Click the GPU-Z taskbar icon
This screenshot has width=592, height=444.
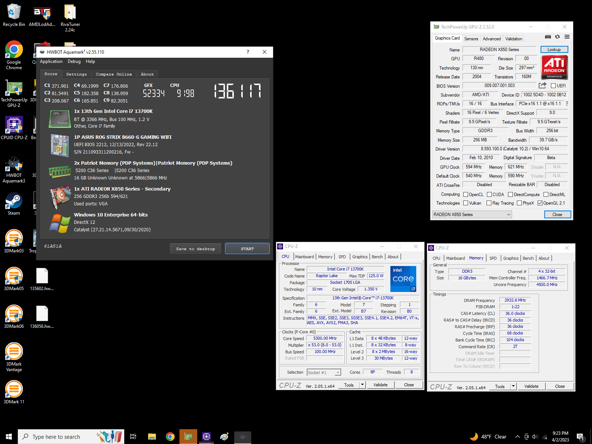(x=188, y=437)
